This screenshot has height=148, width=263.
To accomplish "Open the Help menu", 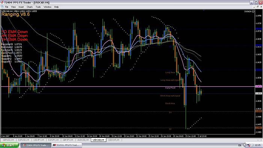I will [56, 7].
